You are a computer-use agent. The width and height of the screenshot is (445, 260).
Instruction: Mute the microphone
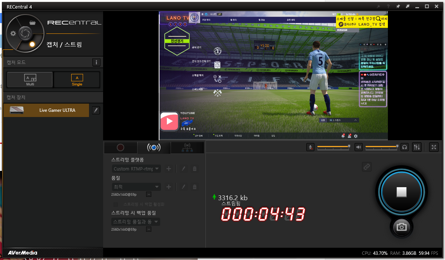tap(310, 147)
